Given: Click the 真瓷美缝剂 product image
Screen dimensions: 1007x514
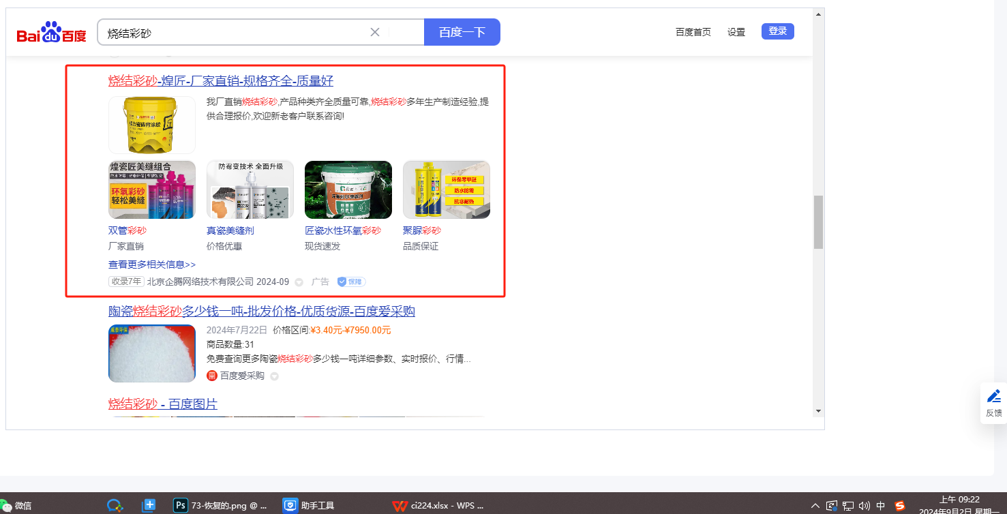Looking at the screenshot, I should coord(250,190).
